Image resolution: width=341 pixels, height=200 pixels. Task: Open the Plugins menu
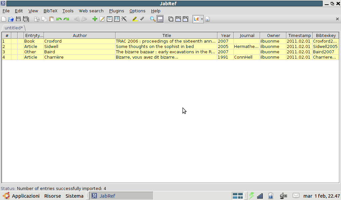117,11
